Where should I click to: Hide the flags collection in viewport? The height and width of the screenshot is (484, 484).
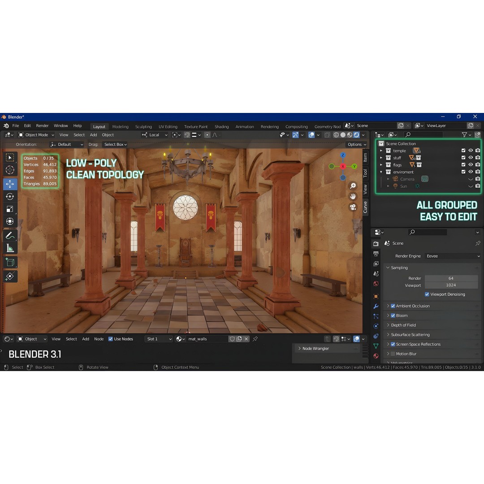(x=471, y=164)
